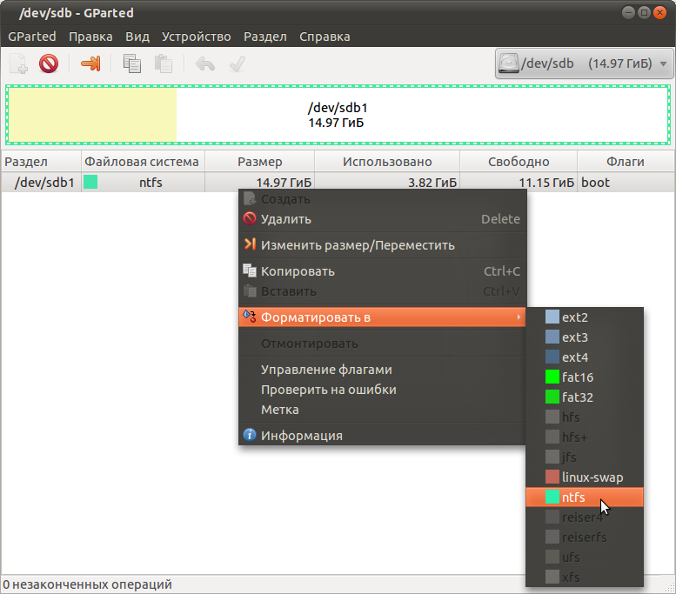676x594 pixels.
Task: Choose Проверить на ошибки in context menu
Action: [382, 390]
